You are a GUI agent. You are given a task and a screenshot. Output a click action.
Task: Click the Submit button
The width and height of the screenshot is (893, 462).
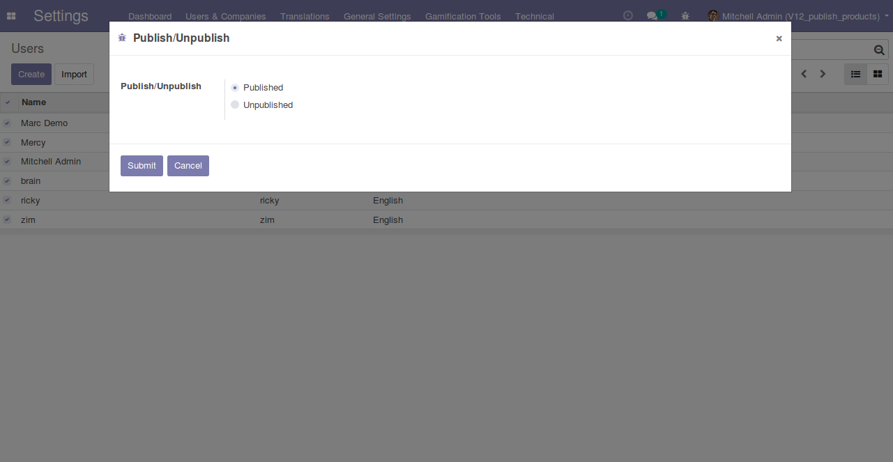tap(142, 166)
